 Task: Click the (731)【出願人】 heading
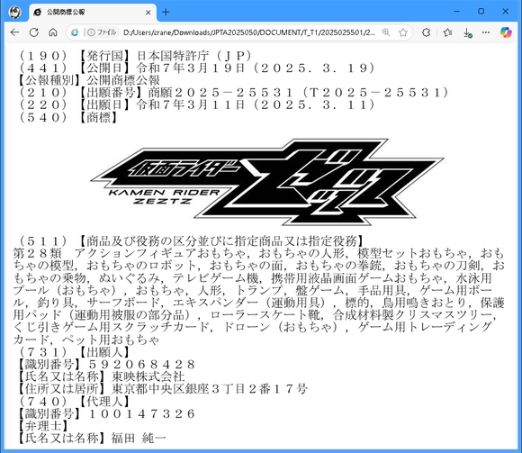click(74, 352)
